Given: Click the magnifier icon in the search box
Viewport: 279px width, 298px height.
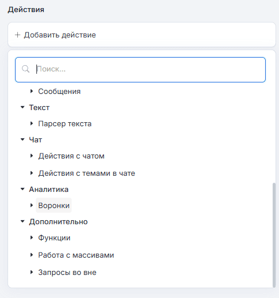Looking at the screenshot, I should pyautogui.click(x=25, y=69).
